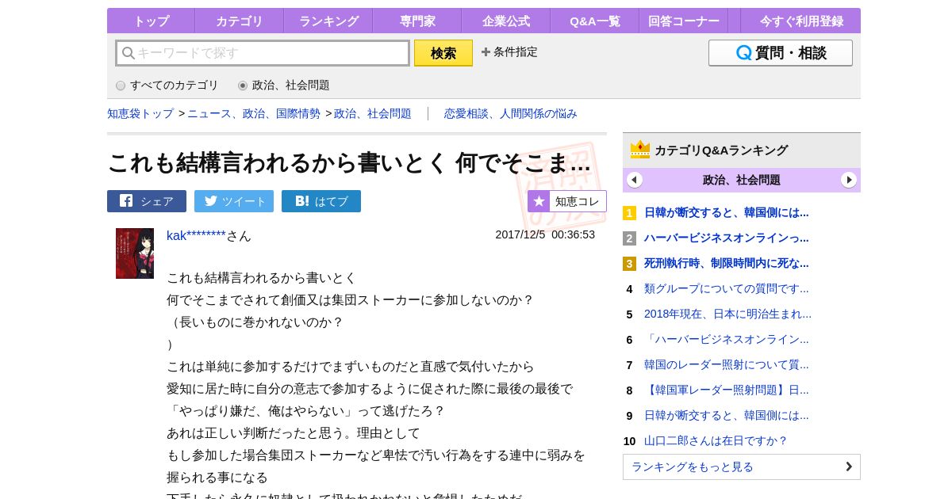This screenshot has height=499, width=952.
Task: Open ranking item ハーバービジネスオンラインっ... ranked second
Action: pos(727,238)
